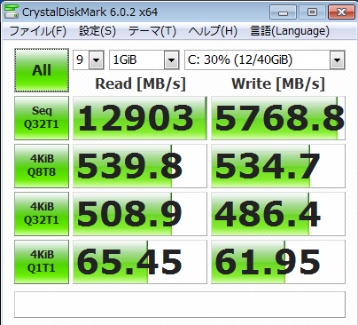Open the 設定(S) menu
Viewport: 358px width, 325px height.
pos(97,31)
